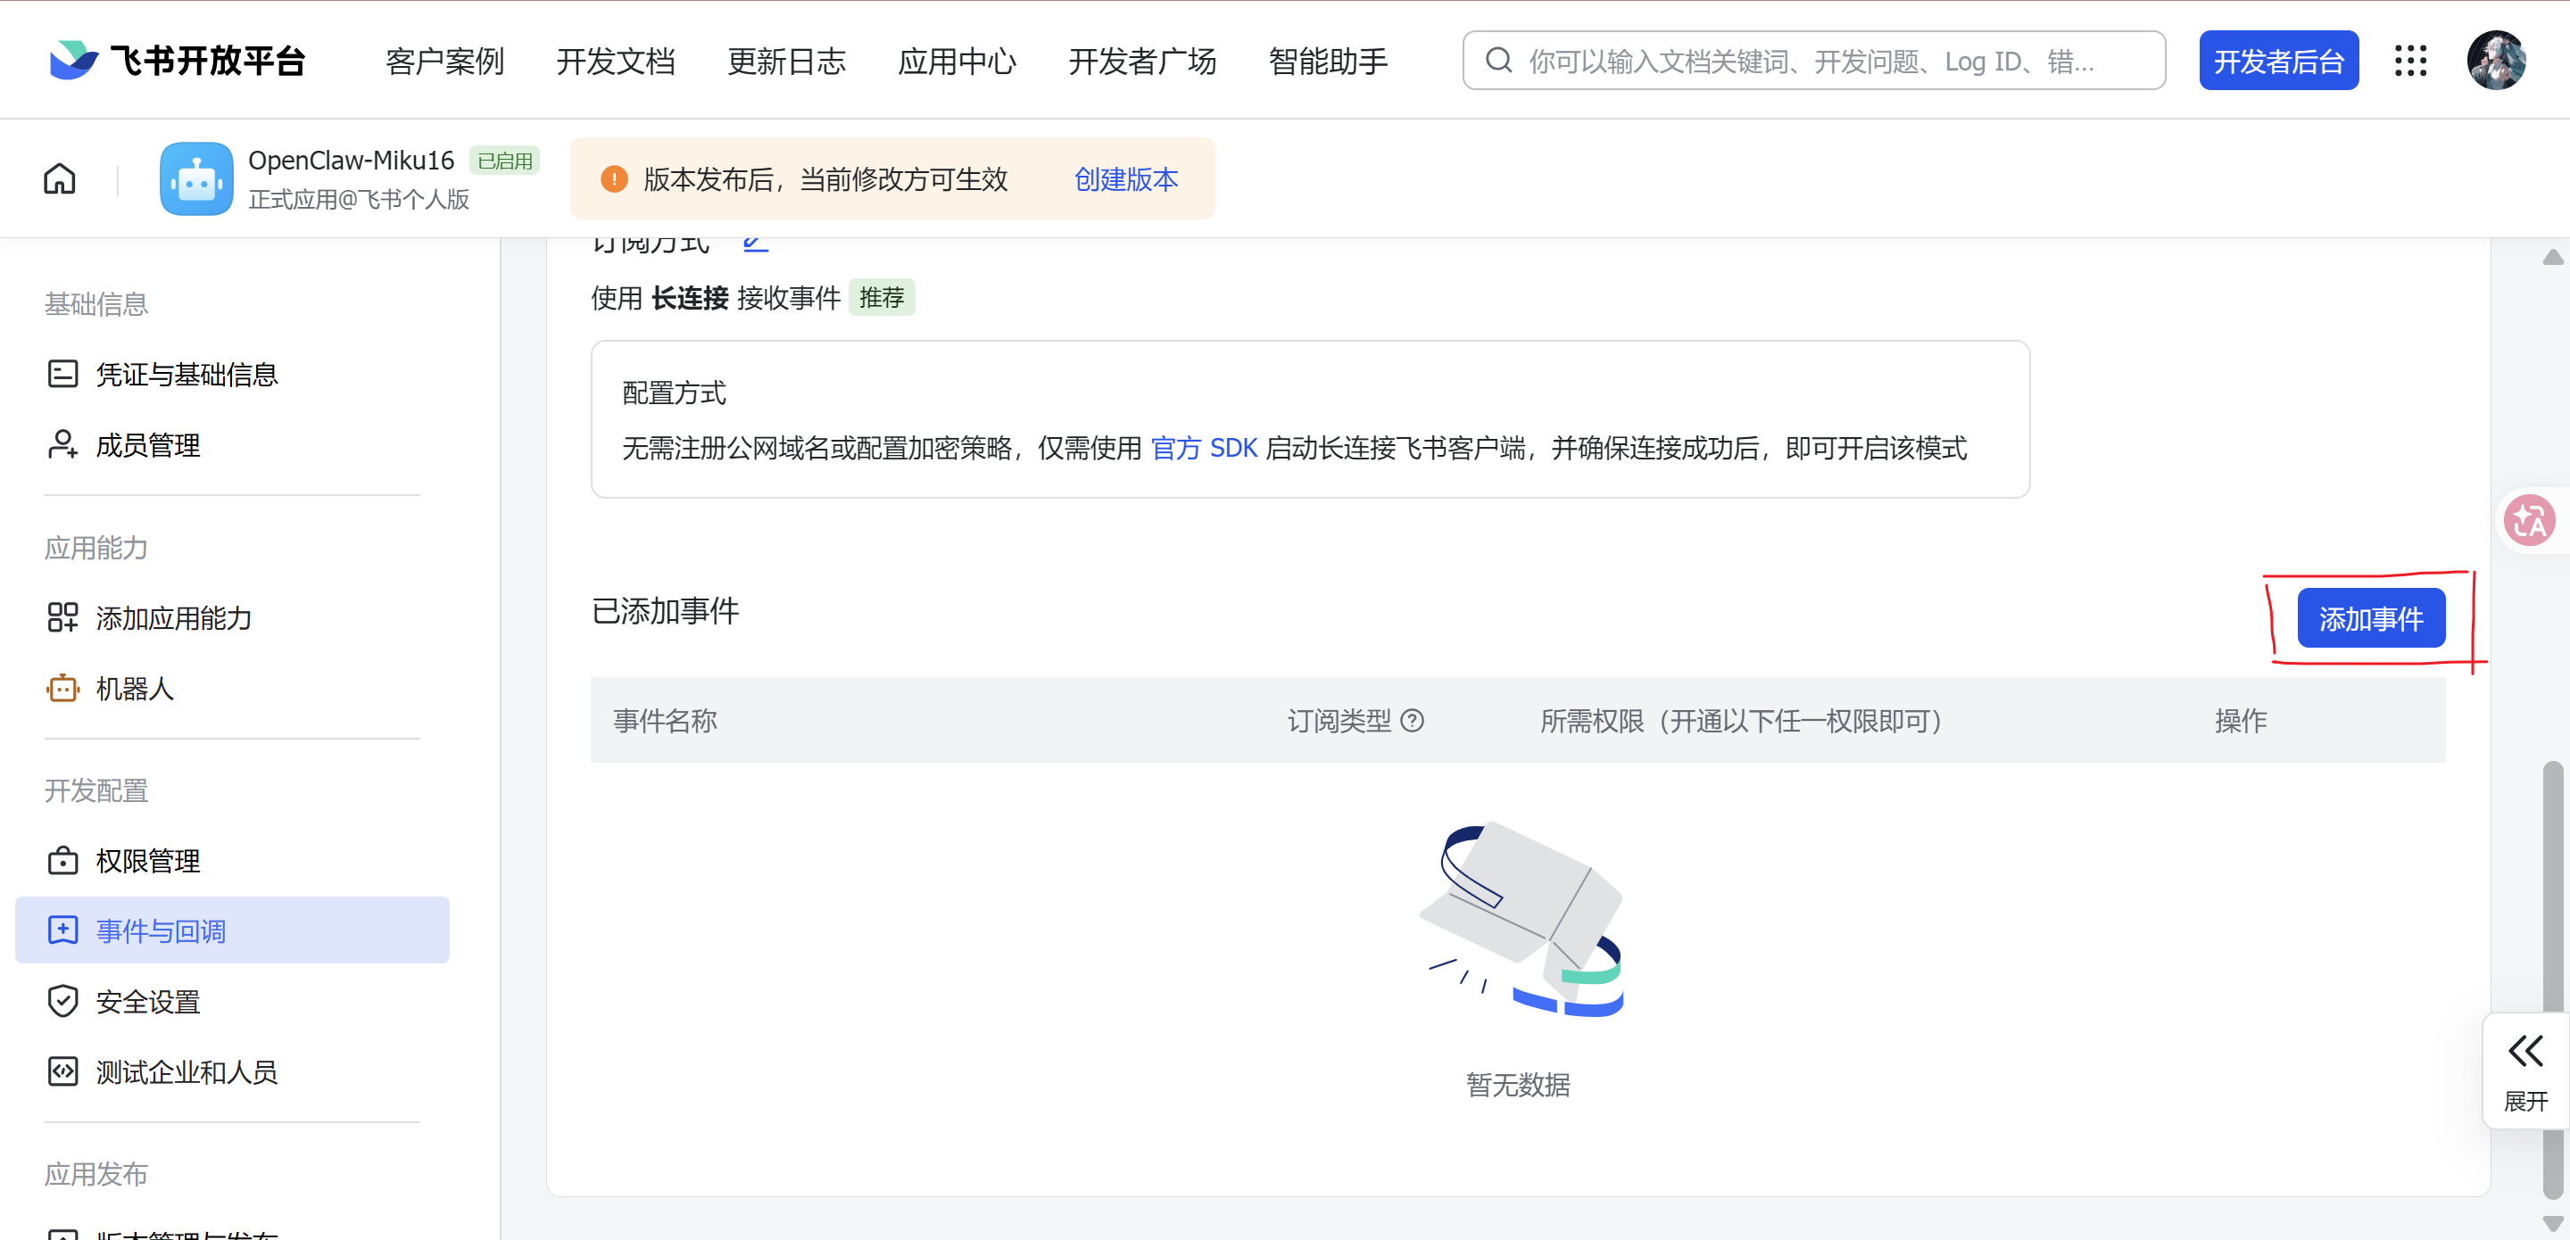Click the floating translate icon on the right edge
The image size is (2570, 1240).
tap(2530, 520)
